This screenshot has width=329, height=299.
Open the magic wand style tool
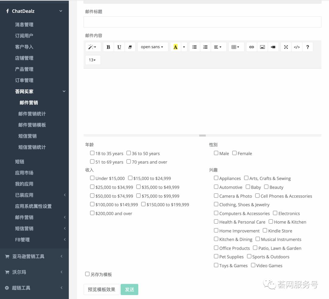[x=93, y=47]
